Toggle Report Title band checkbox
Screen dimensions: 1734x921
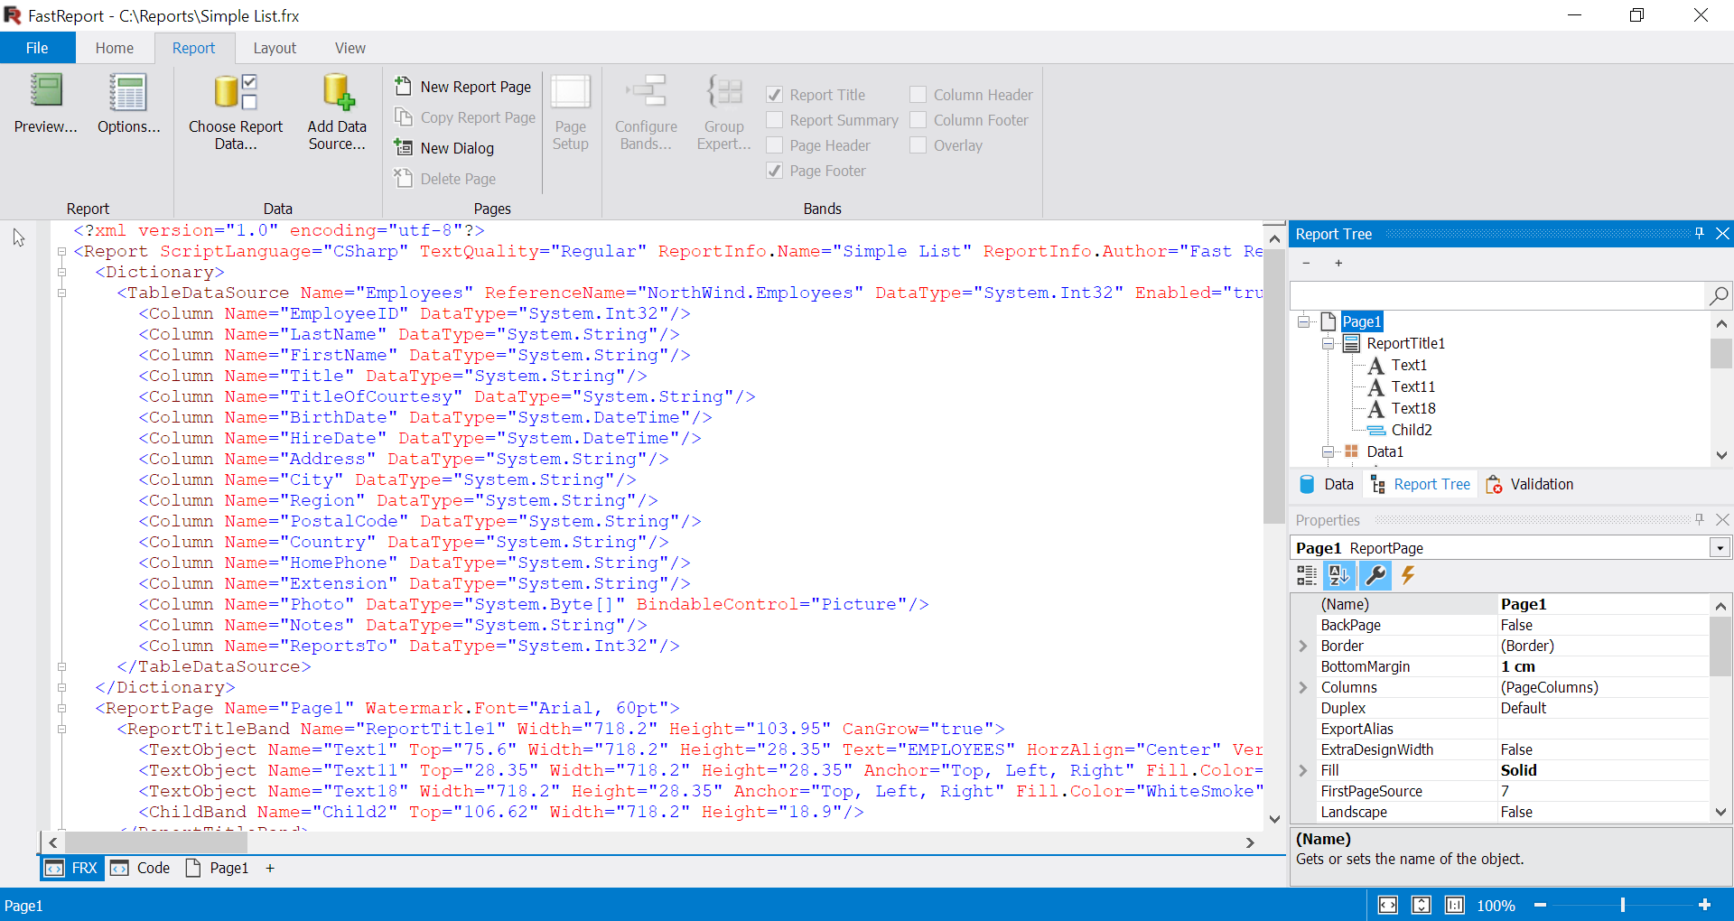pyautogui.click(x=774, y=95)
